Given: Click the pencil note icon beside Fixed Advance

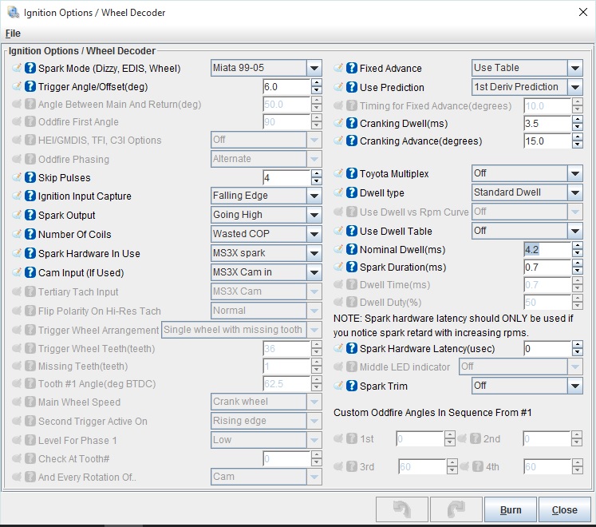Looking at the screenshot, I should click(338, 68).
